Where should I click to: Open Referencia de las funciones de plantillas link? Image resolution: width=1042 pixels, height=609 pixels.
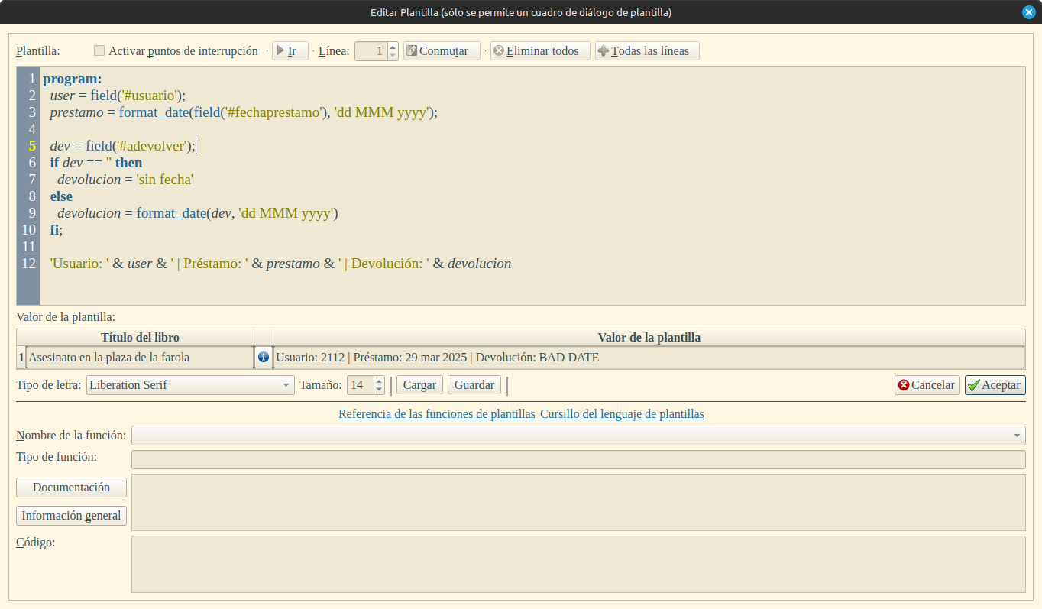tap(437, 414)
